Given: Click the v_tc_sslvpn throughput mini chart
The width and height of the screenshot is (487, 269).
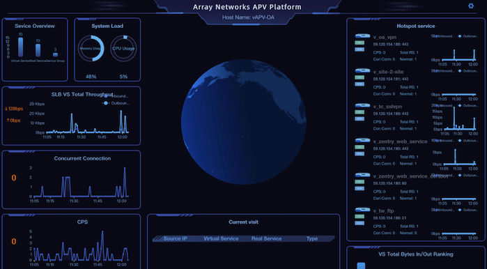Looking at the screenshot, I should [x=460, y=118].
